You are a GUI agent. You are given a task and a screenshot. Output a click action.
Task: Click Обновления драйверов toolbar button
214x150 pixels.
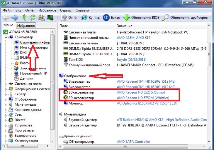coord(185,18)
